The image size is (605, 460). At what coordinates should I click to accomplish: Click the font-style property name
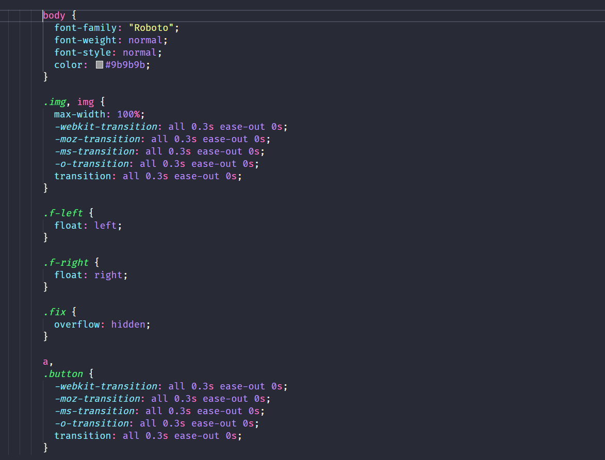[83, 53]
